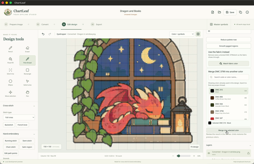
Task: Toggle layer lock on Converted layer
Action: 248,153
